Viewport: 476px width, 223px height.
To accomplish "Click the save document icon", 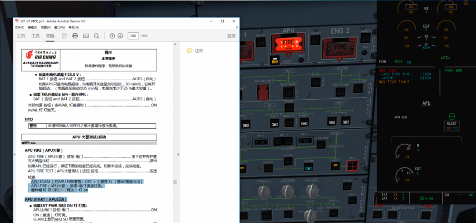I will point(64,36).
